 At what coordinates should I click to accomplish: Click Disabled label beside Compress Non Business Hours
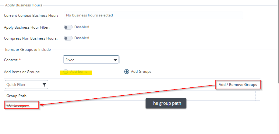coord(82,38)
